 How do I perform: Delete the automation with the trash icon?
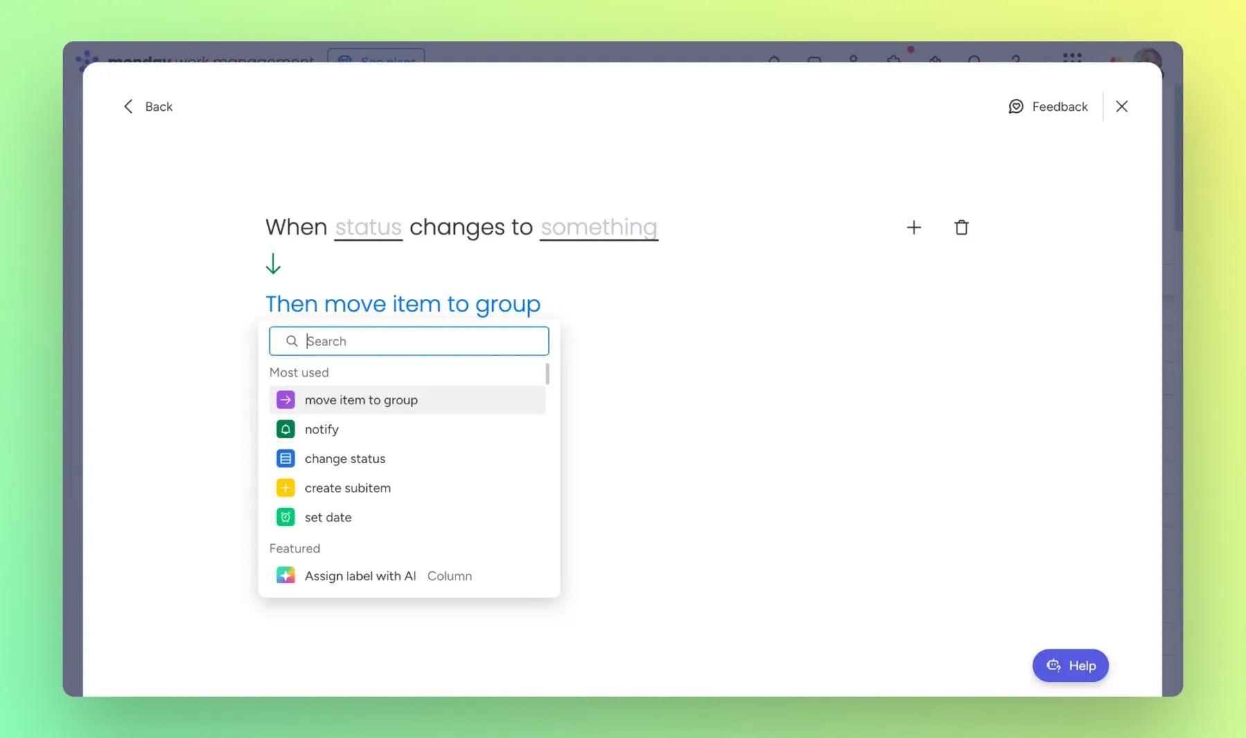click(961, 227)
